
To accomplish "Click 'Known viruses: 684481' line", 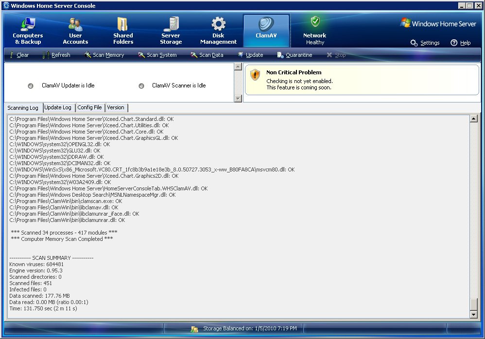I will [36, 264].
